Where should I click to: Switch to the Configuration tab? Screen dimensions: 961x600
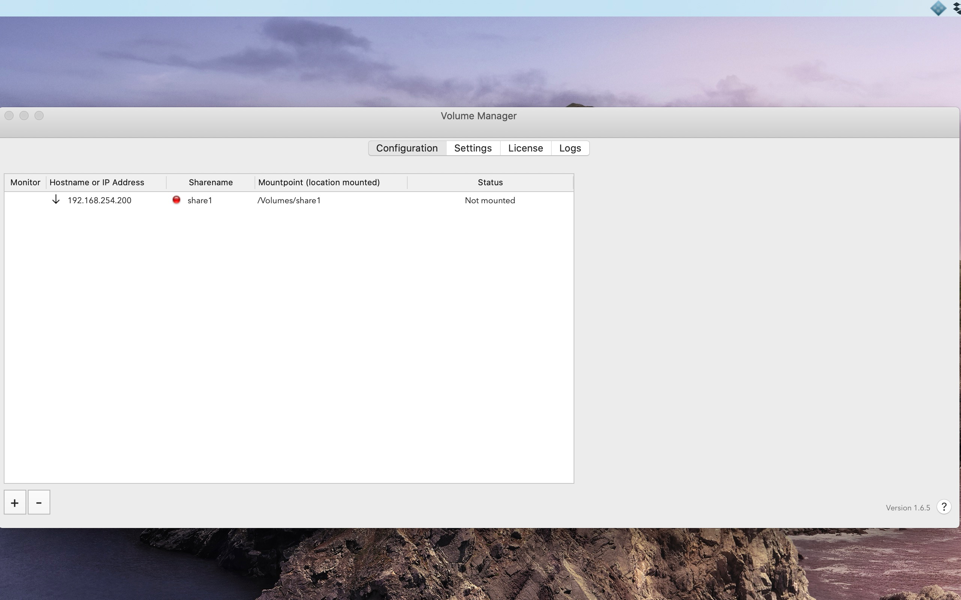(x=407, y=148)
